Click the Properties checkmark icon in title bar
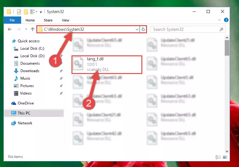239x167 pixels. [19, 12]
